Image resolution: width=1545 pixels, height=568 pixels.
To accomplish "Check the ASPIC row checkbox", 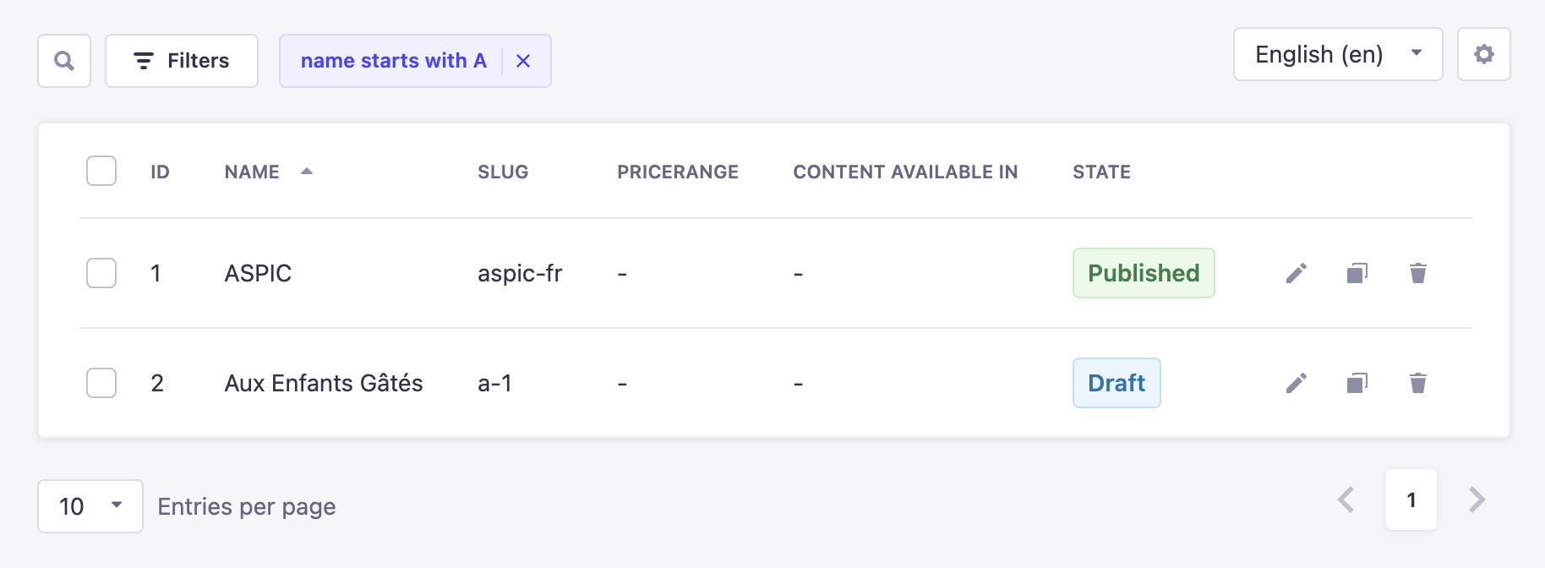I will click(x=101, y=273).
